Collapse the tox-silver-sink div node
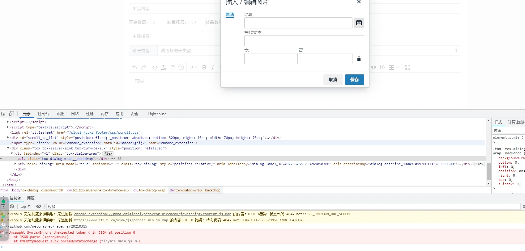Screen dimensions: 525x251 pos(8,148)
